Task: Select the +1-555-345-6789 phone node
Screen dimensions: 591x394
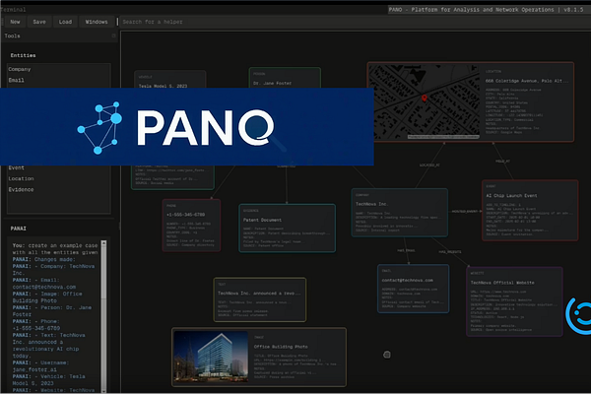Action: (191, 226)
